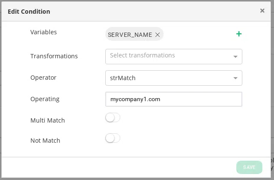Click the green plus to add variable
The height and width of the screenshot is (180, 274).
[239, 34]
